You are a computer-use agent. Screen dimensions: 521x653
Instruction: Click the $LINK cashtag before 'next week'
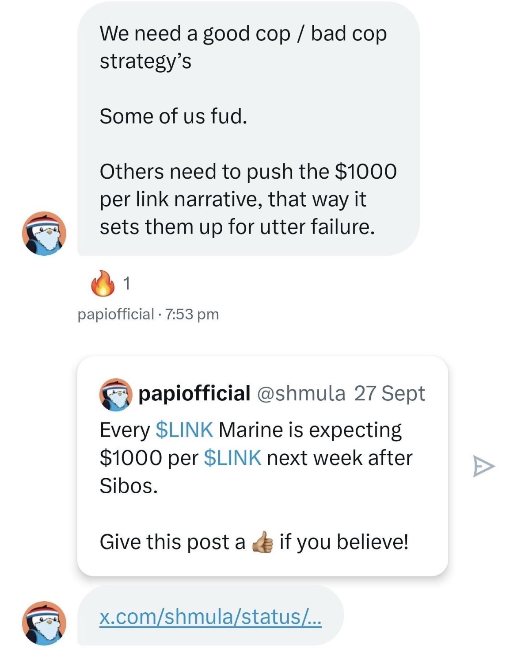click(x=232, y=458)
